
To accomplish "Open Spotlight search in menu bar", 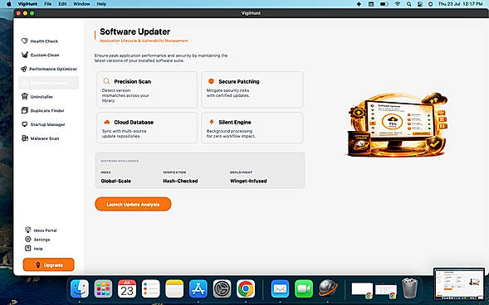I will [x=408, y=4].
